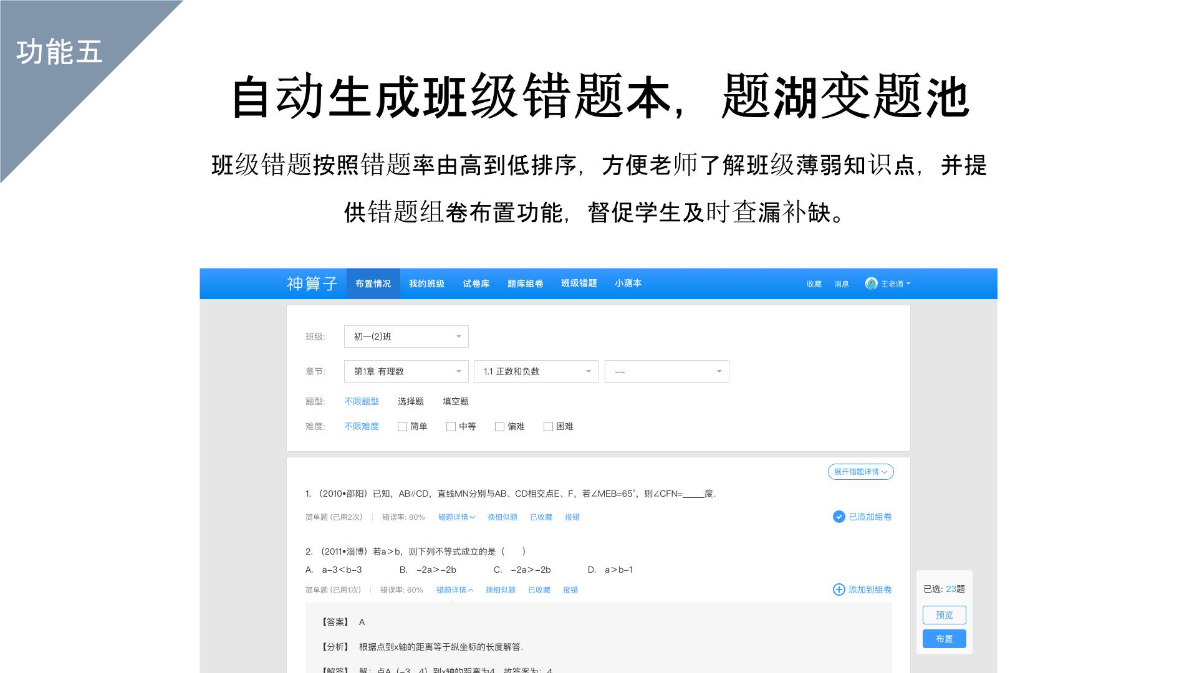1197x673 pixels.
Task: Collapse 错题详情 chevron on question 2
Action: click(x=471, y=590)
